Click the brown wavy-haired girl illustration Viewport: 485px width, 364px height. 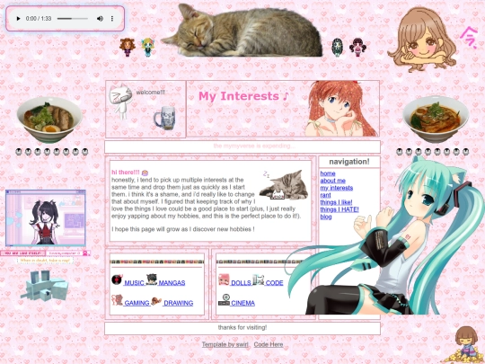[x=422, y=40]
